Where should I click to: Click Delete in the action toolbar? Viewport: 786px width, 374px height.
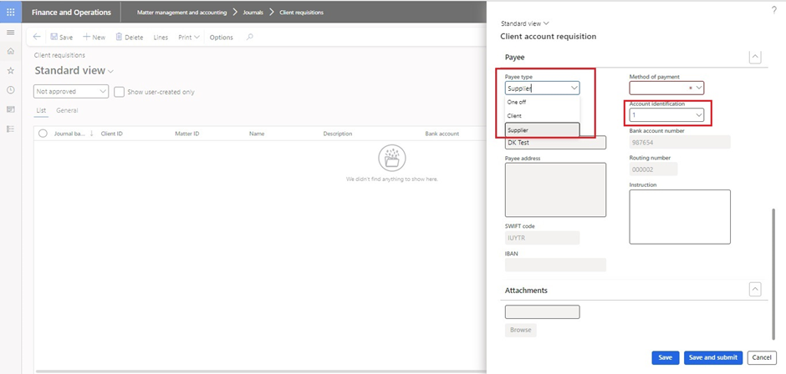tap(130, 37)
